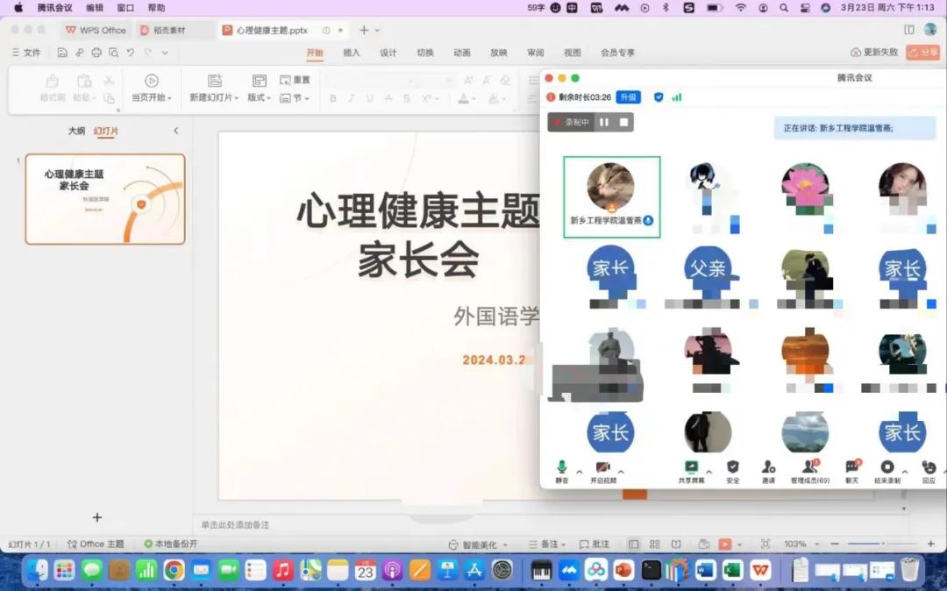
Task: Open the 聊天 chat icon
Action: (851, 469)
